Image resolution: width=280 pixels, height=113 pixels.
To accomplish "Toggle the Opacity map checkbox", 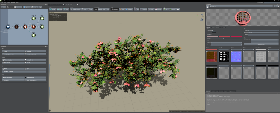I will click(x=219, y=51).
